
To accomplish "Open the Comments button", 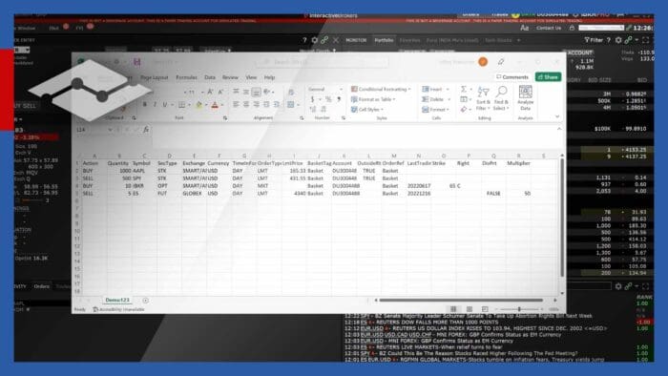I will pyautogui.click(x=512, y=77).
